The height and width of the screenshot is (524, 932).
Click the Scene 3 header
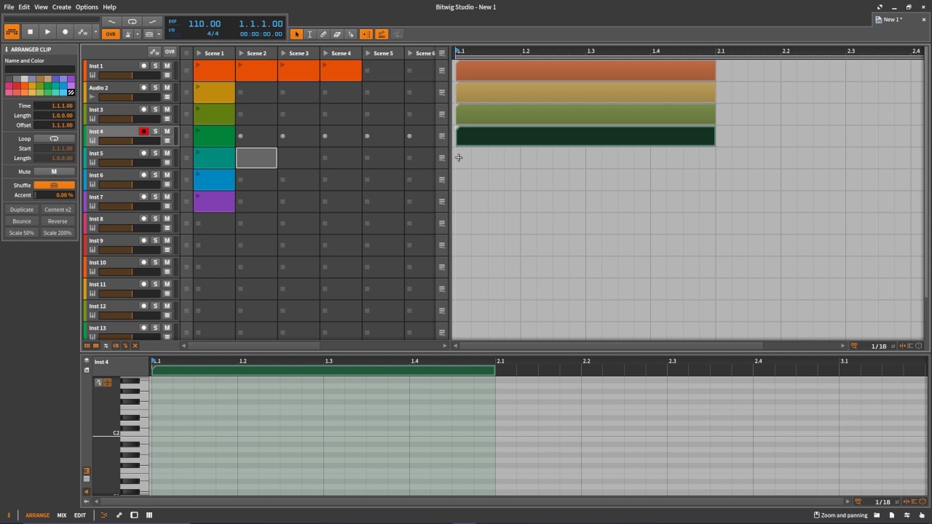(x=299, y=53)
